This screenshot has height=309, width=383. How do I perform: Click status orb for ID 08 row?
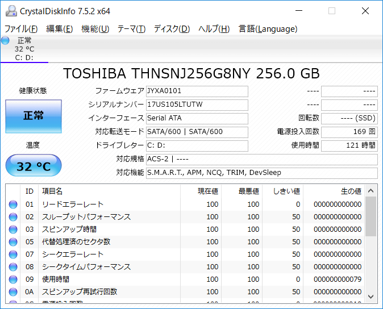(13, 267)
